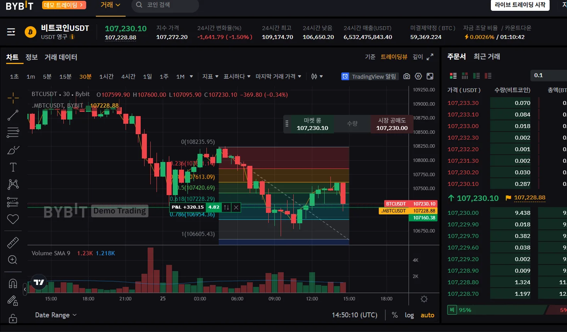Viewport: 567px width, 332px height.
Task: Open the 거래 dropdown in top navigation
Action: click(x=111, y=5)
